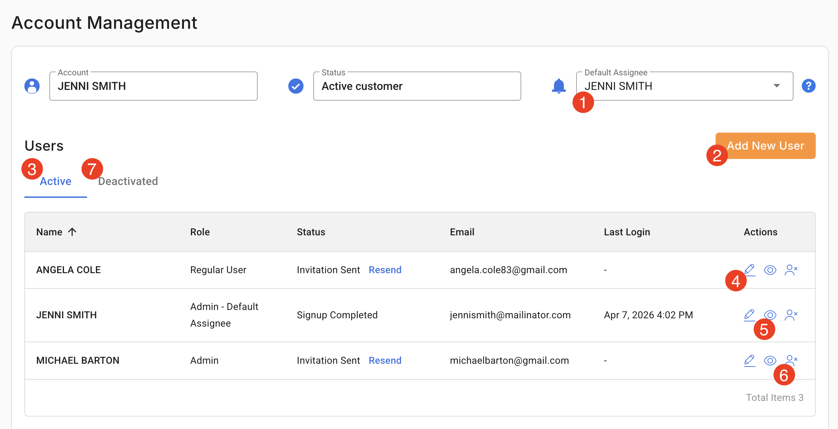Click the notification bell icon

point(558,86)
